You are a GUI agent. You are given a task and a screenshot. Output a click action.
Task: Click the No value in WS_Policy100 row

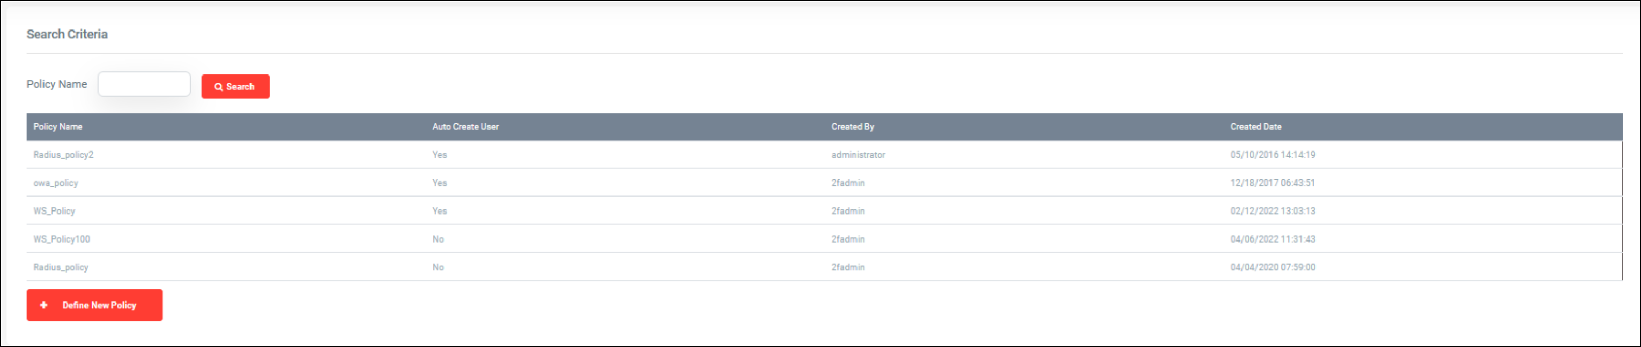tap(438, 239)
